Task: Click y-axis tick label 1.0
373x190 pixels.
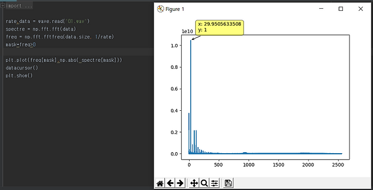Action: point(174,46)
